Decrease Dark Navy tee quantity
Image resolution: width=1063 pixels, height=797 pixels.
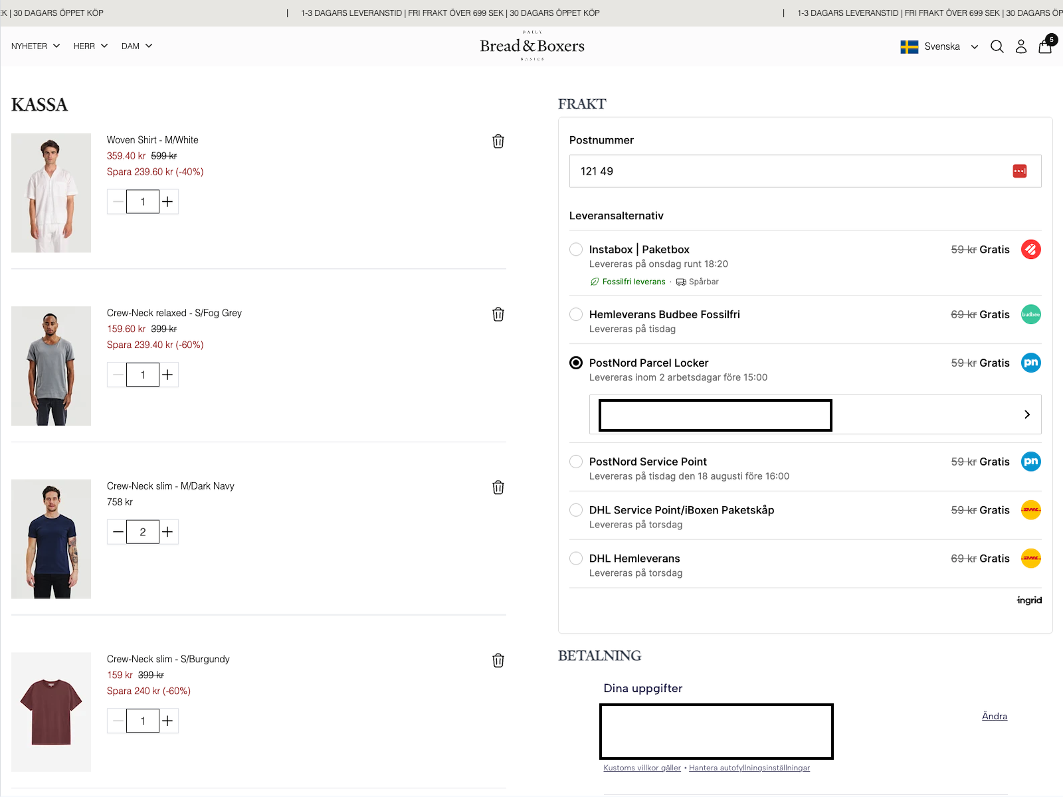point(118,532)
